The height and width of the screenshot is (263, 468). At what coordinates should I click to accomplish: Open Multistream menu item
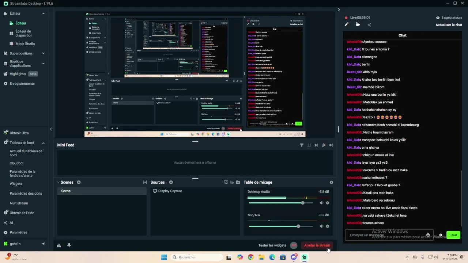click(19, 203)
